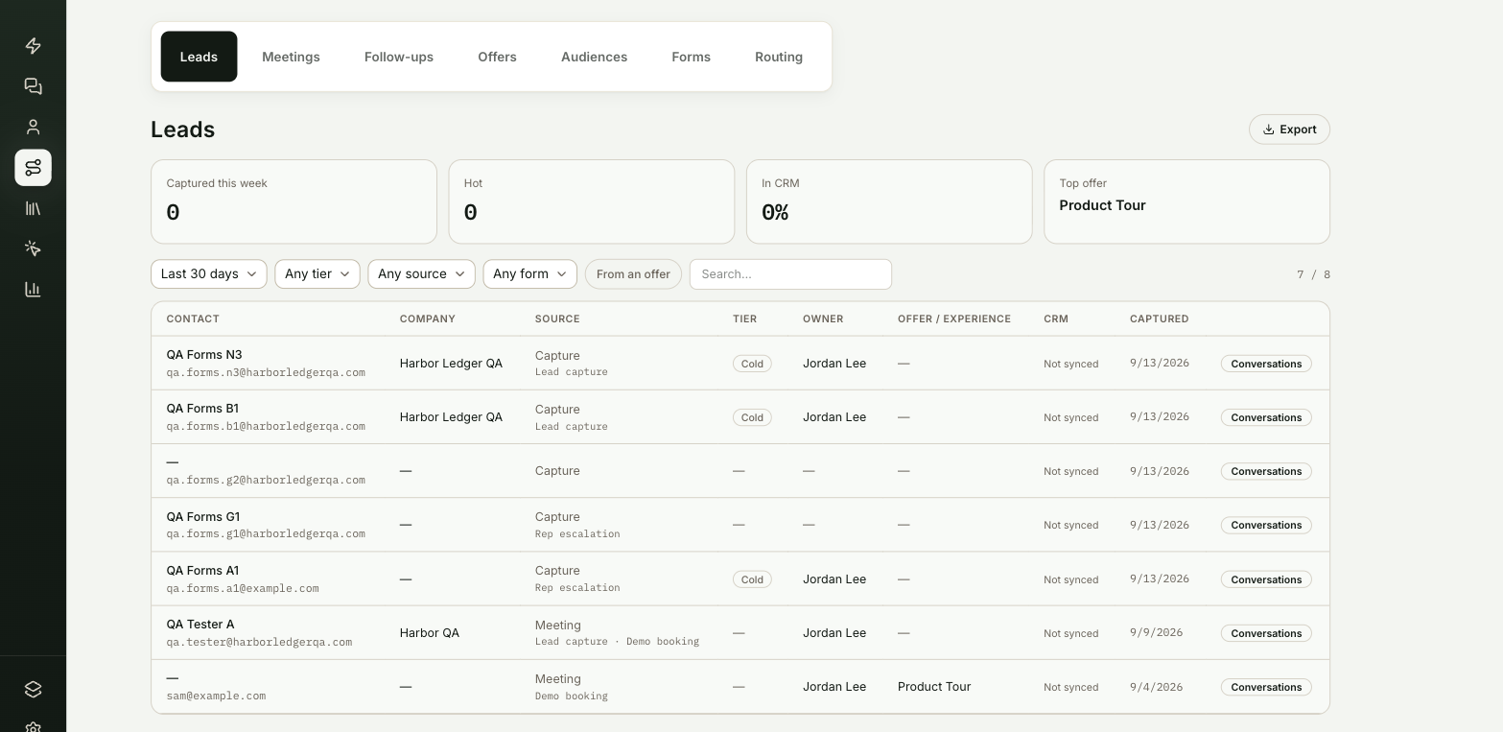Click the Top offer Product Tour card
The width and height of the screenshot is (1503, 732).
(1186, 201)
